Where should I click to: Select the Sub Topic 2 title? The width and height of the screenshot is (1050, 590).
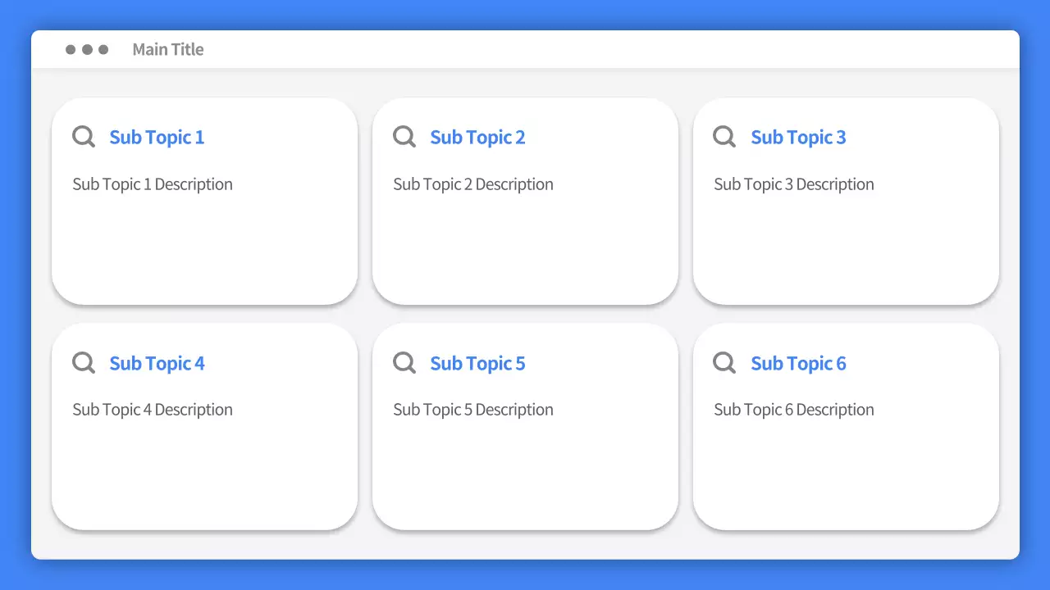[x=477, y=138]
